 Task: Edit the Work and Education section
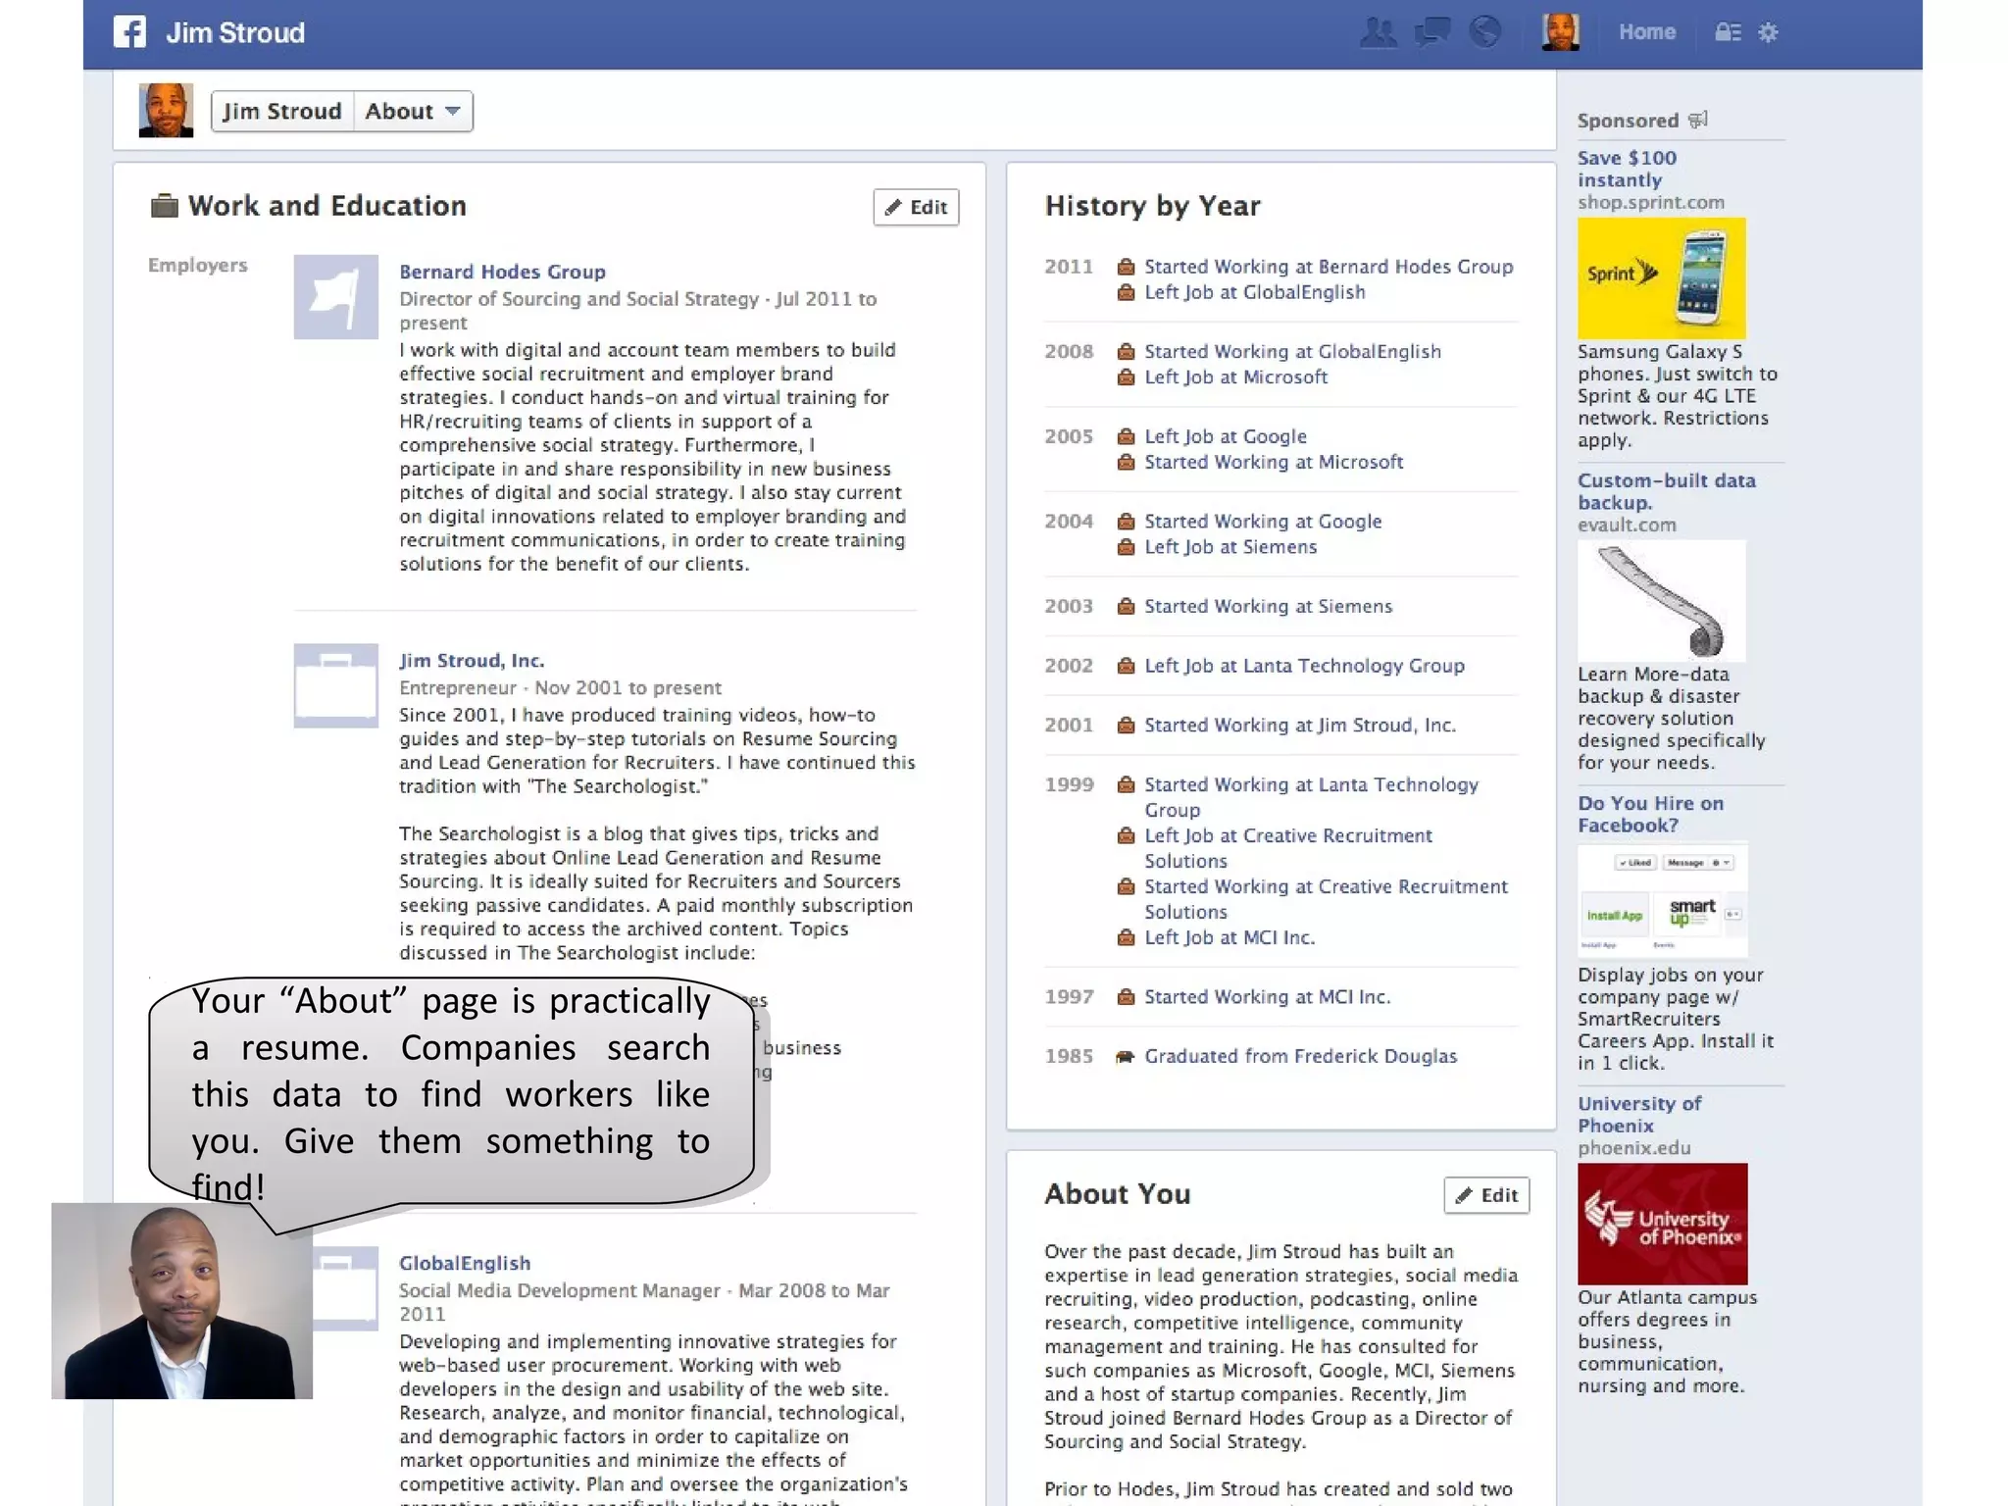click(916, 207)
